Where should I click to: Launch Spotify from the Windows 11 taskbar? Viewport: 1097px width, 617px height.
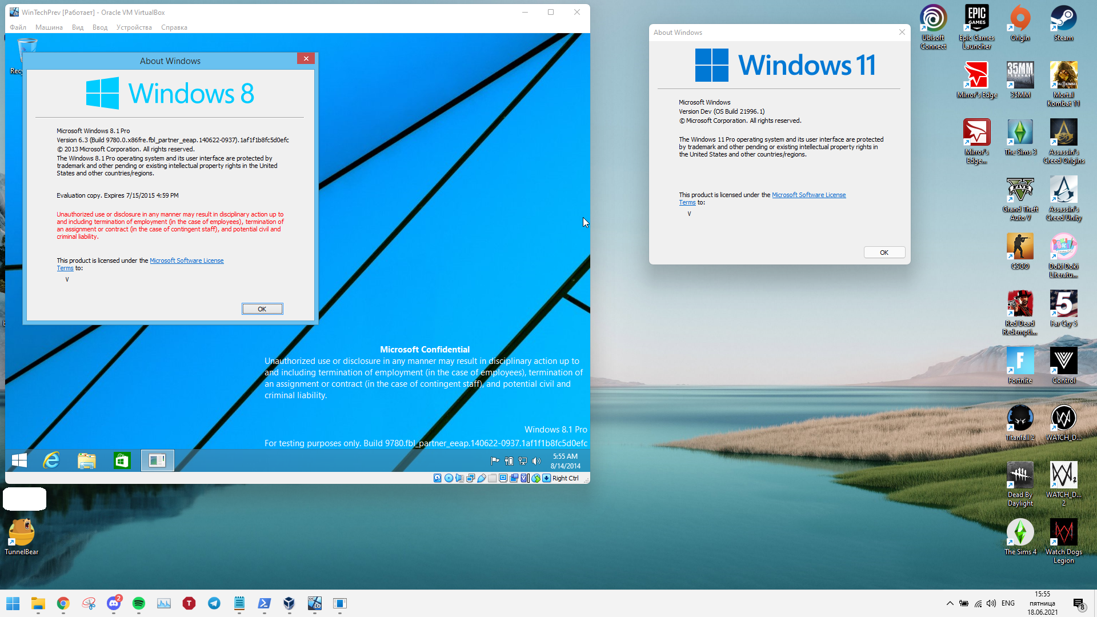coord(138,604)
